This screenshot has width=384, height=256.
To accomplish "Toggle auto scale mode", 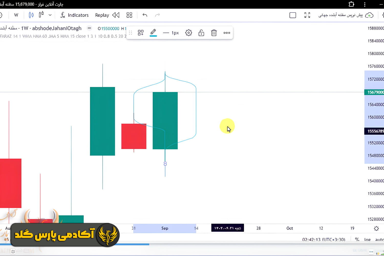I will click(379, 240).
